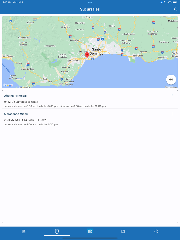Click the Almacénes Miami hours text
The width and height of the screenshot is (180, 240).
31,124
